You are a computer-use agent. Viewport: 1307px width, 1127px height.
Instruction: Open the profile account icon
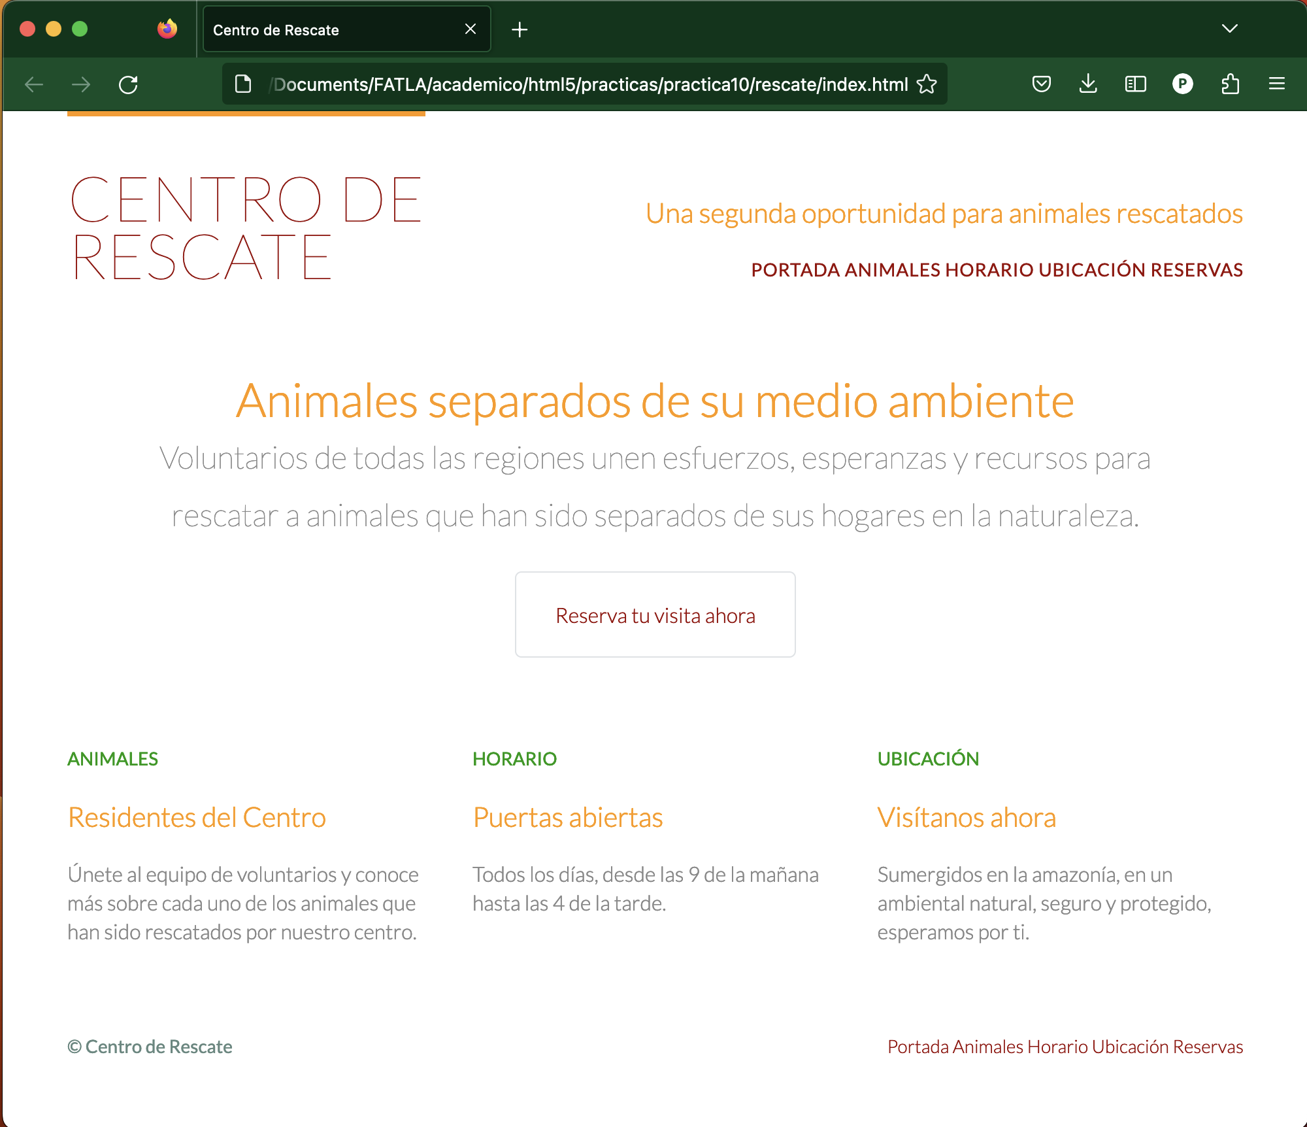point(1182,84)
